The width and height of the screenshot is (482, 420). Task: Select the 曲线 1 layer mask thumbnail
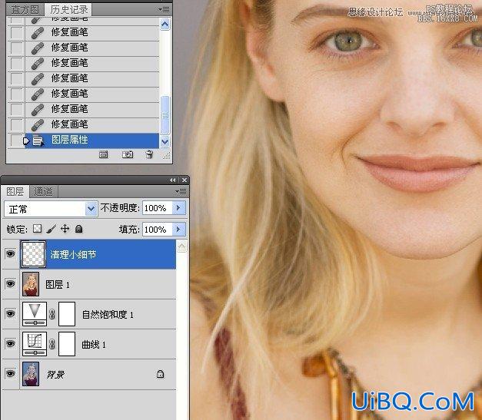coord(67,344)
